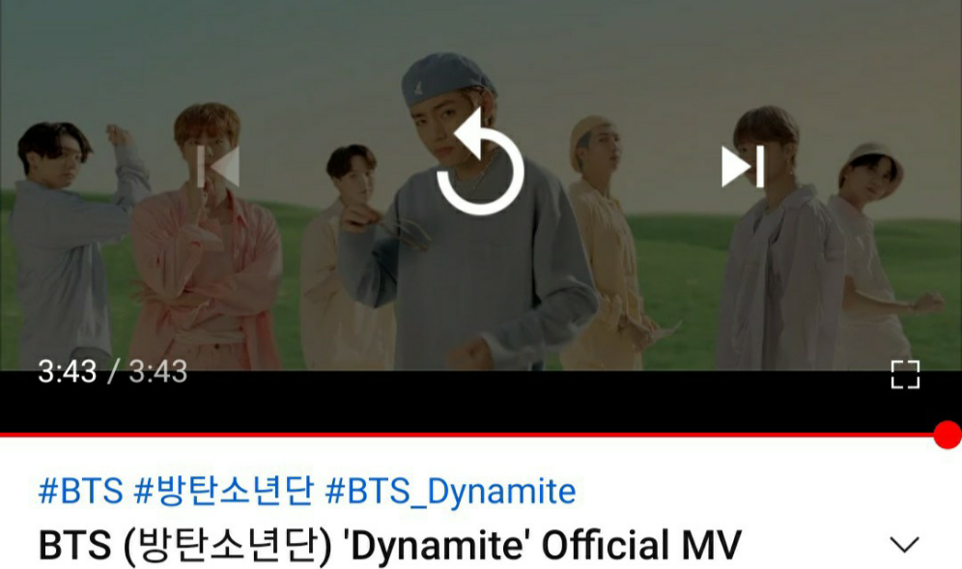Seek to the beginning of the progress bar
The width and height of the screenshot is (962, 569).
(2, 435)
